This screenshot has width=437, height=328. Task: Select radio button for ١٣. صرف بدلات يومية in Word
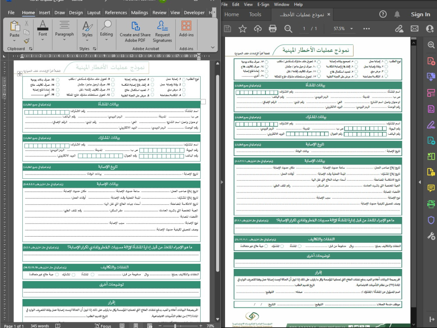pyautogui.click(x=58, y=80)
